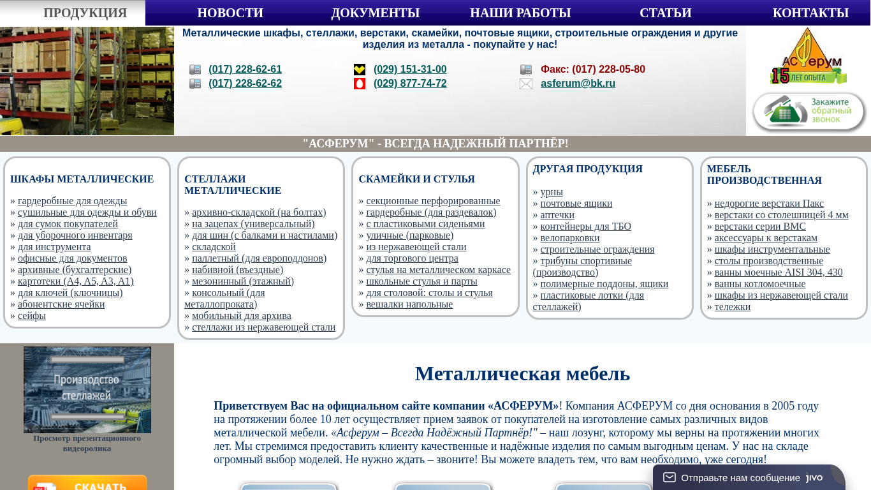
Task: Go to the НОВОСТИ section
Action: 230,13
